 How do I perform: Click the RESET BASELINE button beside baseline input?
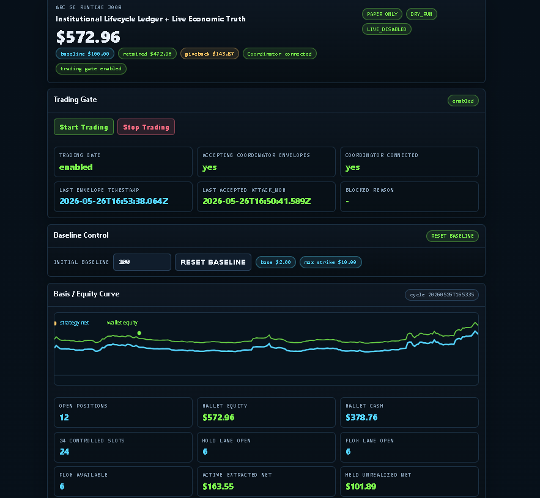click(213, 262)
